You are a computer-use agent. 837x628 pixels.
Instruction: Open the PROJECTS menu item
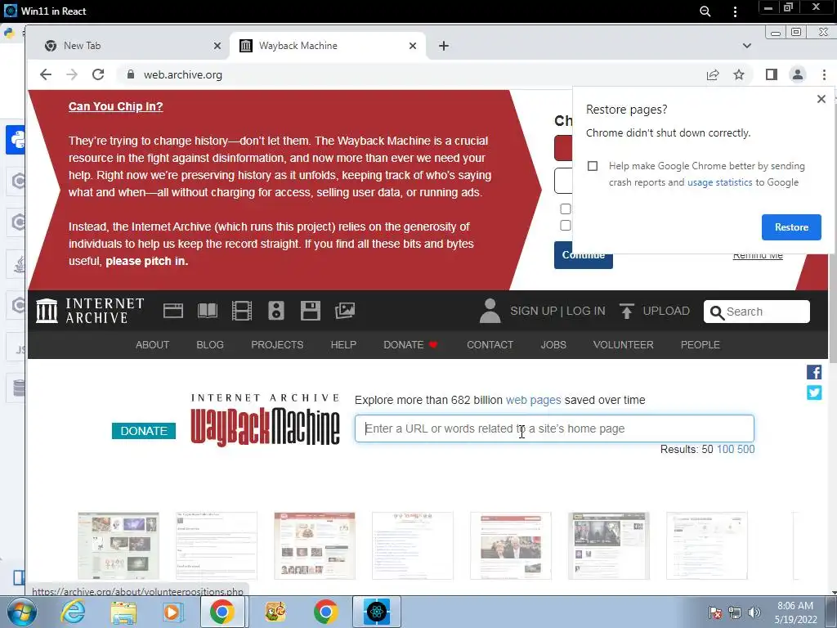click(x=277, y=345)
